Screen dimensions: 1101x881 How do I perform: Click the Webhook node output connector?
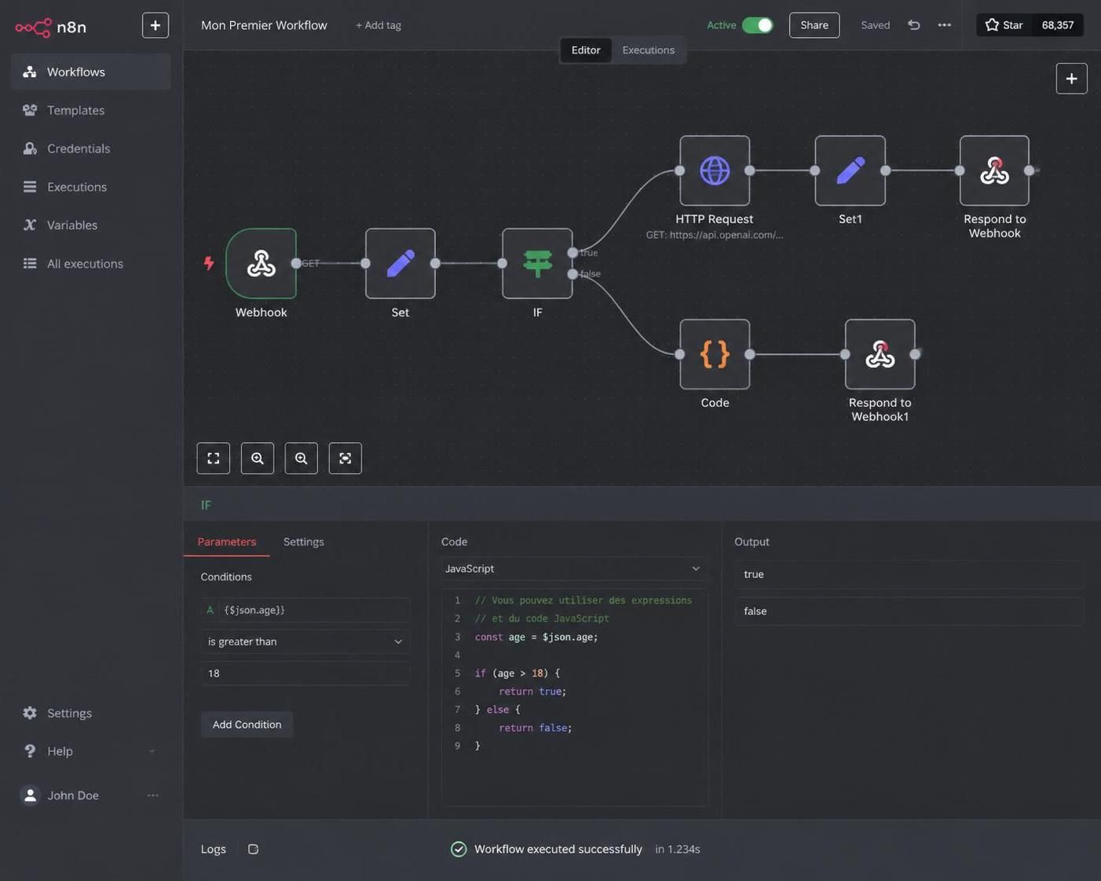point(296,264)
